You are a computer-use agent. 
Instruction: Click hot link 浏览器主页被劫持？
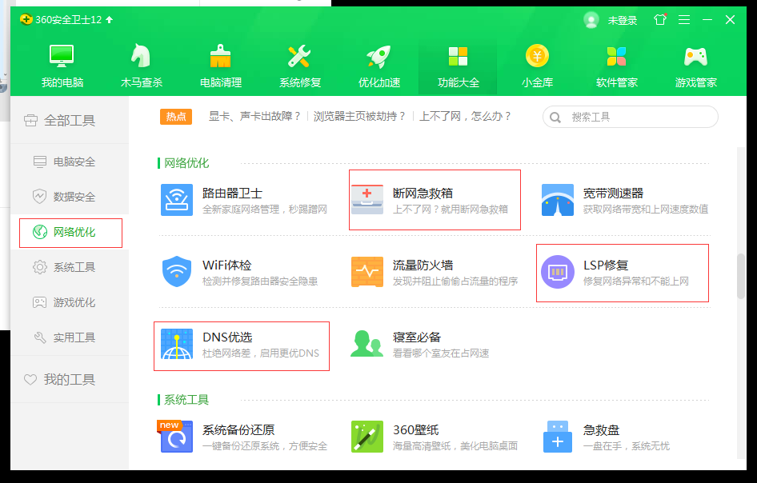click(x=359, y=116)
